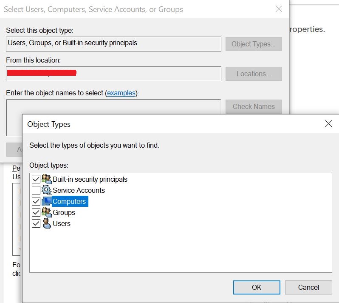Image resolution: width=339 pixels, height=303 pixels.
Task: Cancel the Object Types dialog
Action: [x=308, y=287]
